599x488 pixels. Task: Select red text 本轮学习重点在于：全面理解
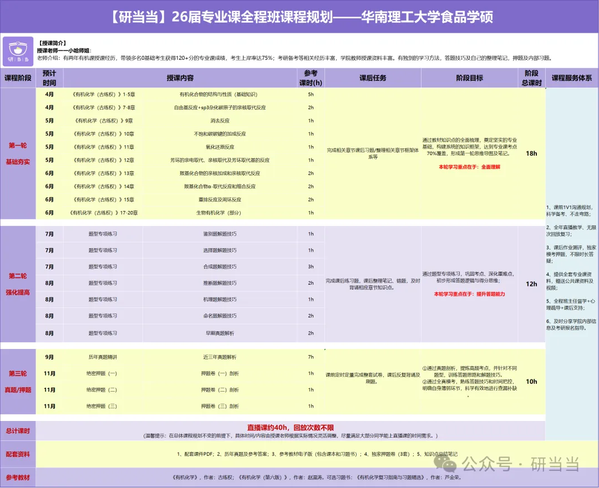(x=470, y=167)
